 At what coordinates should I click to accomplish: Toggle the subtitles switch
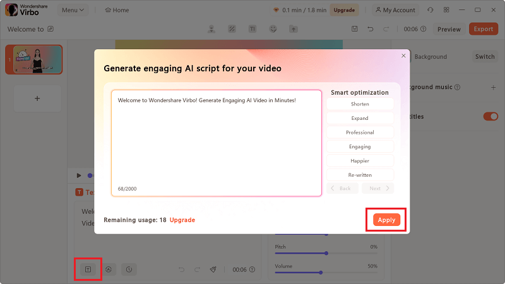coord(490,116)
